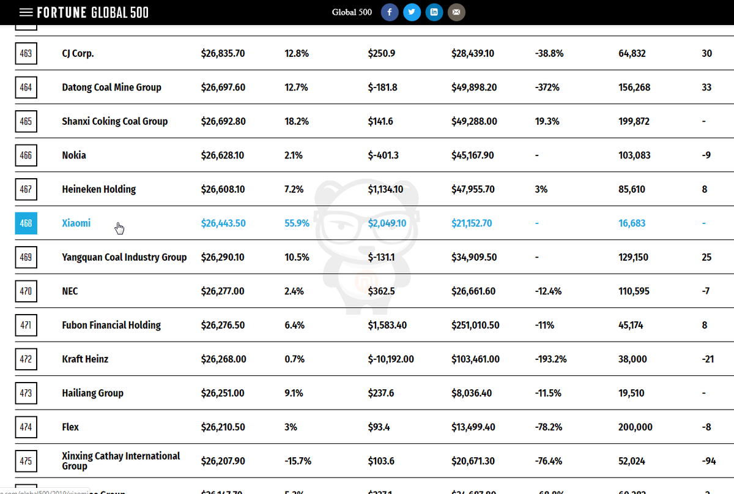
Task: Click rank number 463 box
Action: tap(26, 53)
